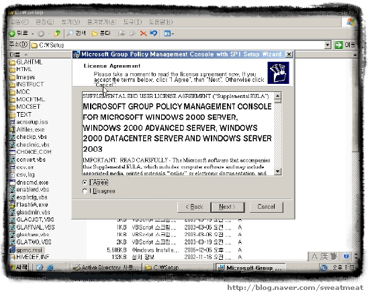Close the Setup Wizard dialog
368x302 pixels.
coord(289,54)
